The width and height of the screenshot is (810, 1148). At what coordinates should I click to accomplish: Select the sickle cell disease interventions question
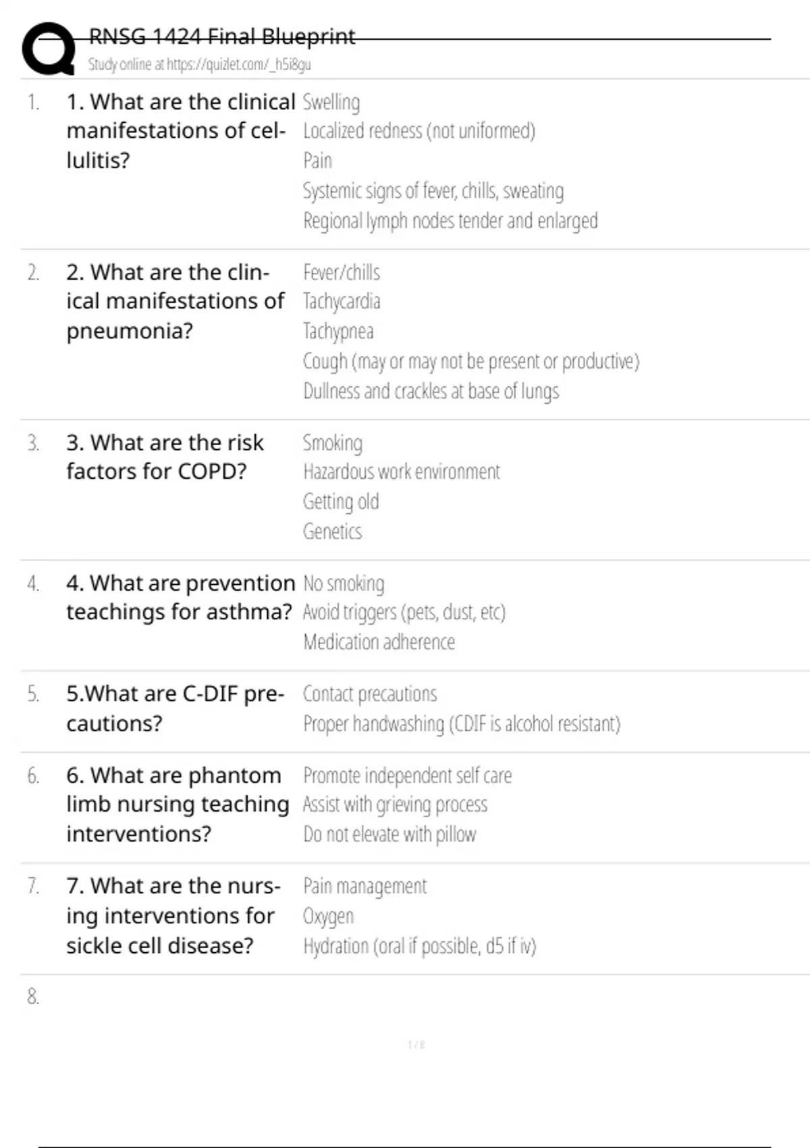click(x=173, y=915)
